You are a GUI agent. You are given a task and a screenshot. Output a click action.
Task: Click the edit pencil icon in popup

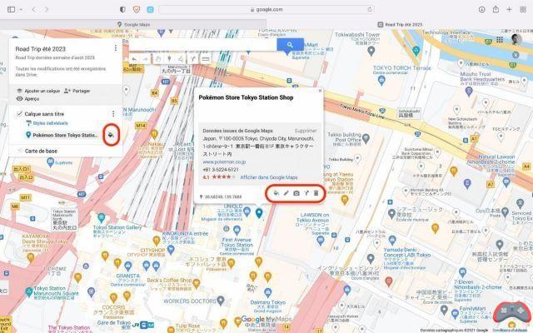[x=286, y=193]
